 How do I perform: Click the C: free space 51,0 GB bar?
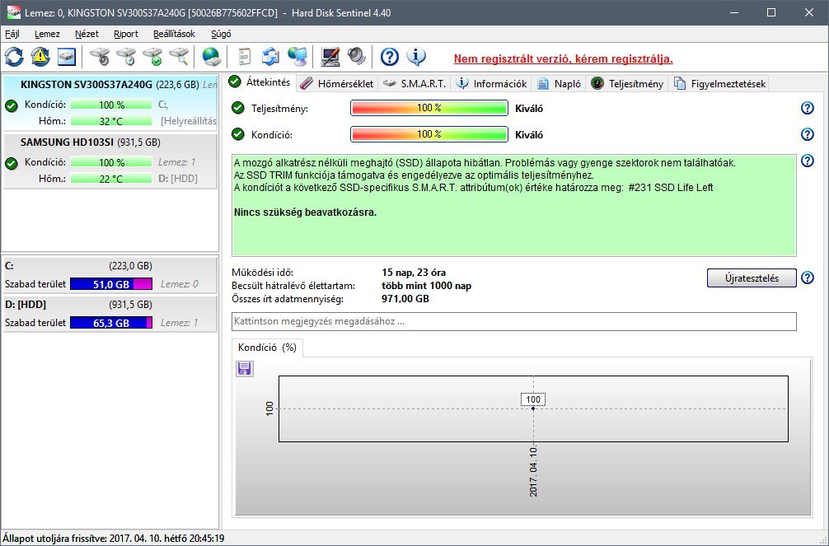point(111,284)
